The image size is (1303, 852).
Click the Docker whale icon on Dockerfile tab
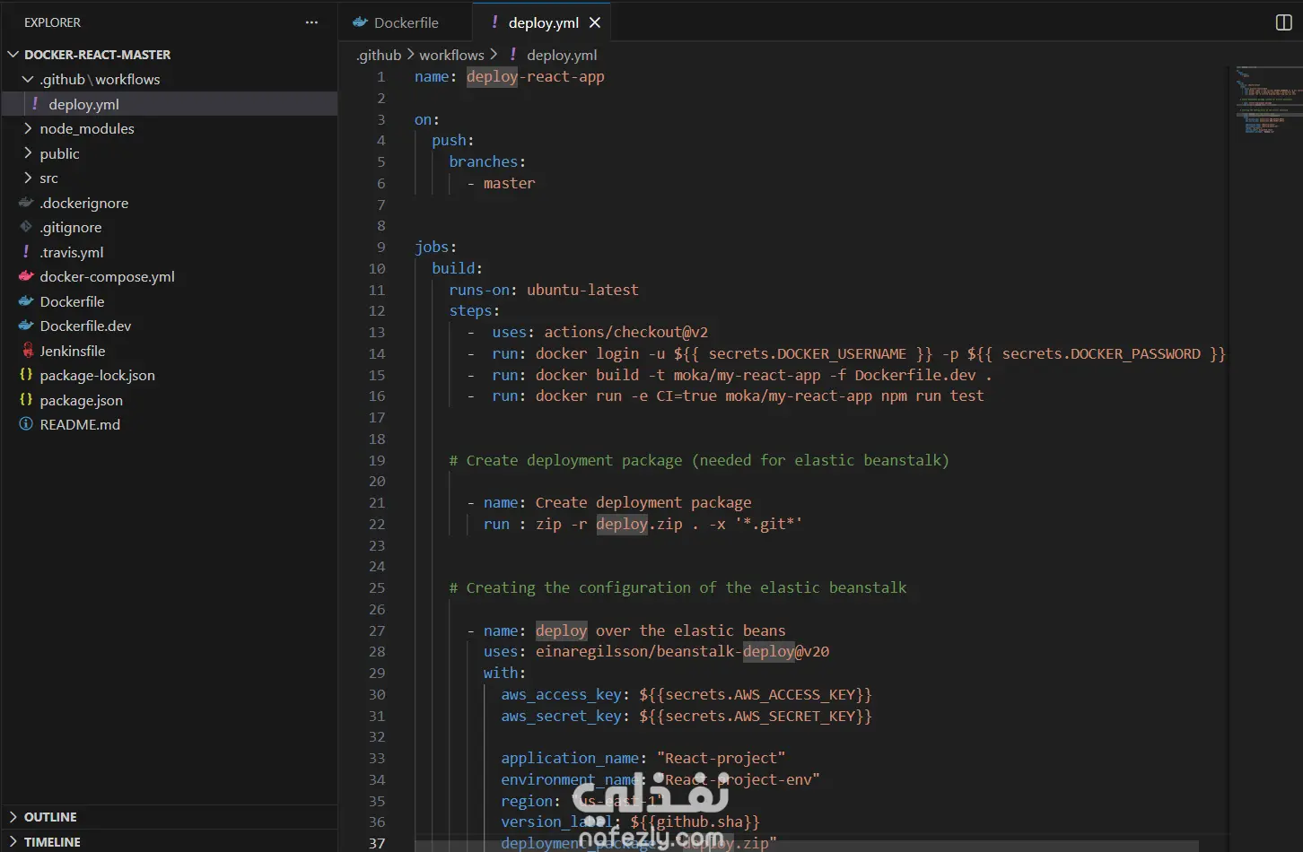[x=360, y=22]
